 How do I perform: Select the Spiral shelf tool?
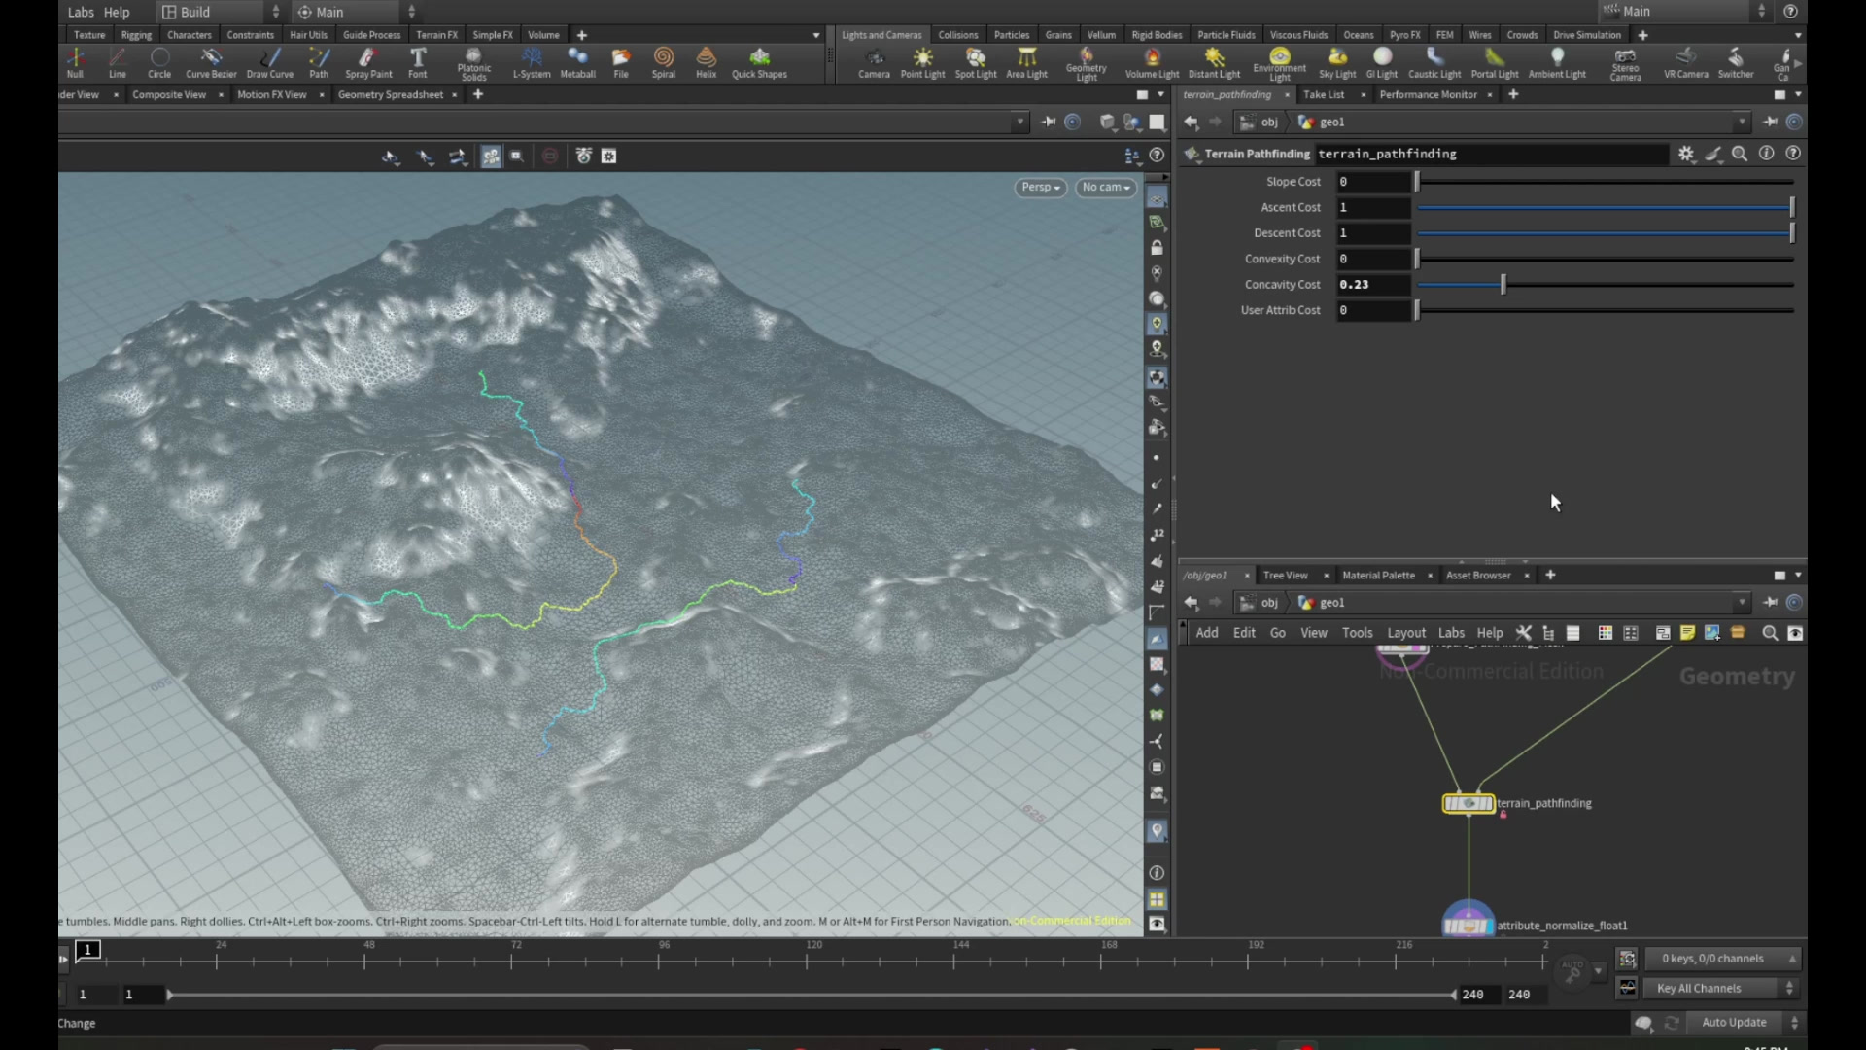point(663,63)
